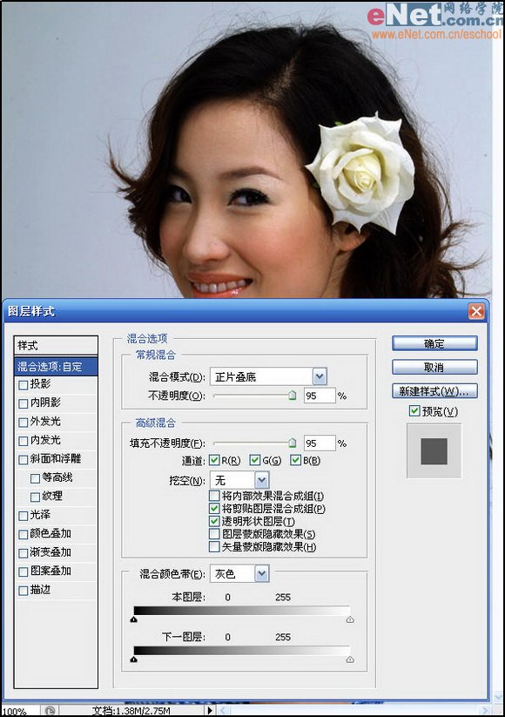Click the 填充不透明度 slider handle
The image size is (505, 717).
pos(293,443)
